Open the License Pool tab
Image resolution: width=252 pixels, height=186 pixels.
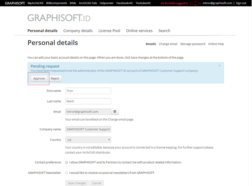(x=109, y=31)
